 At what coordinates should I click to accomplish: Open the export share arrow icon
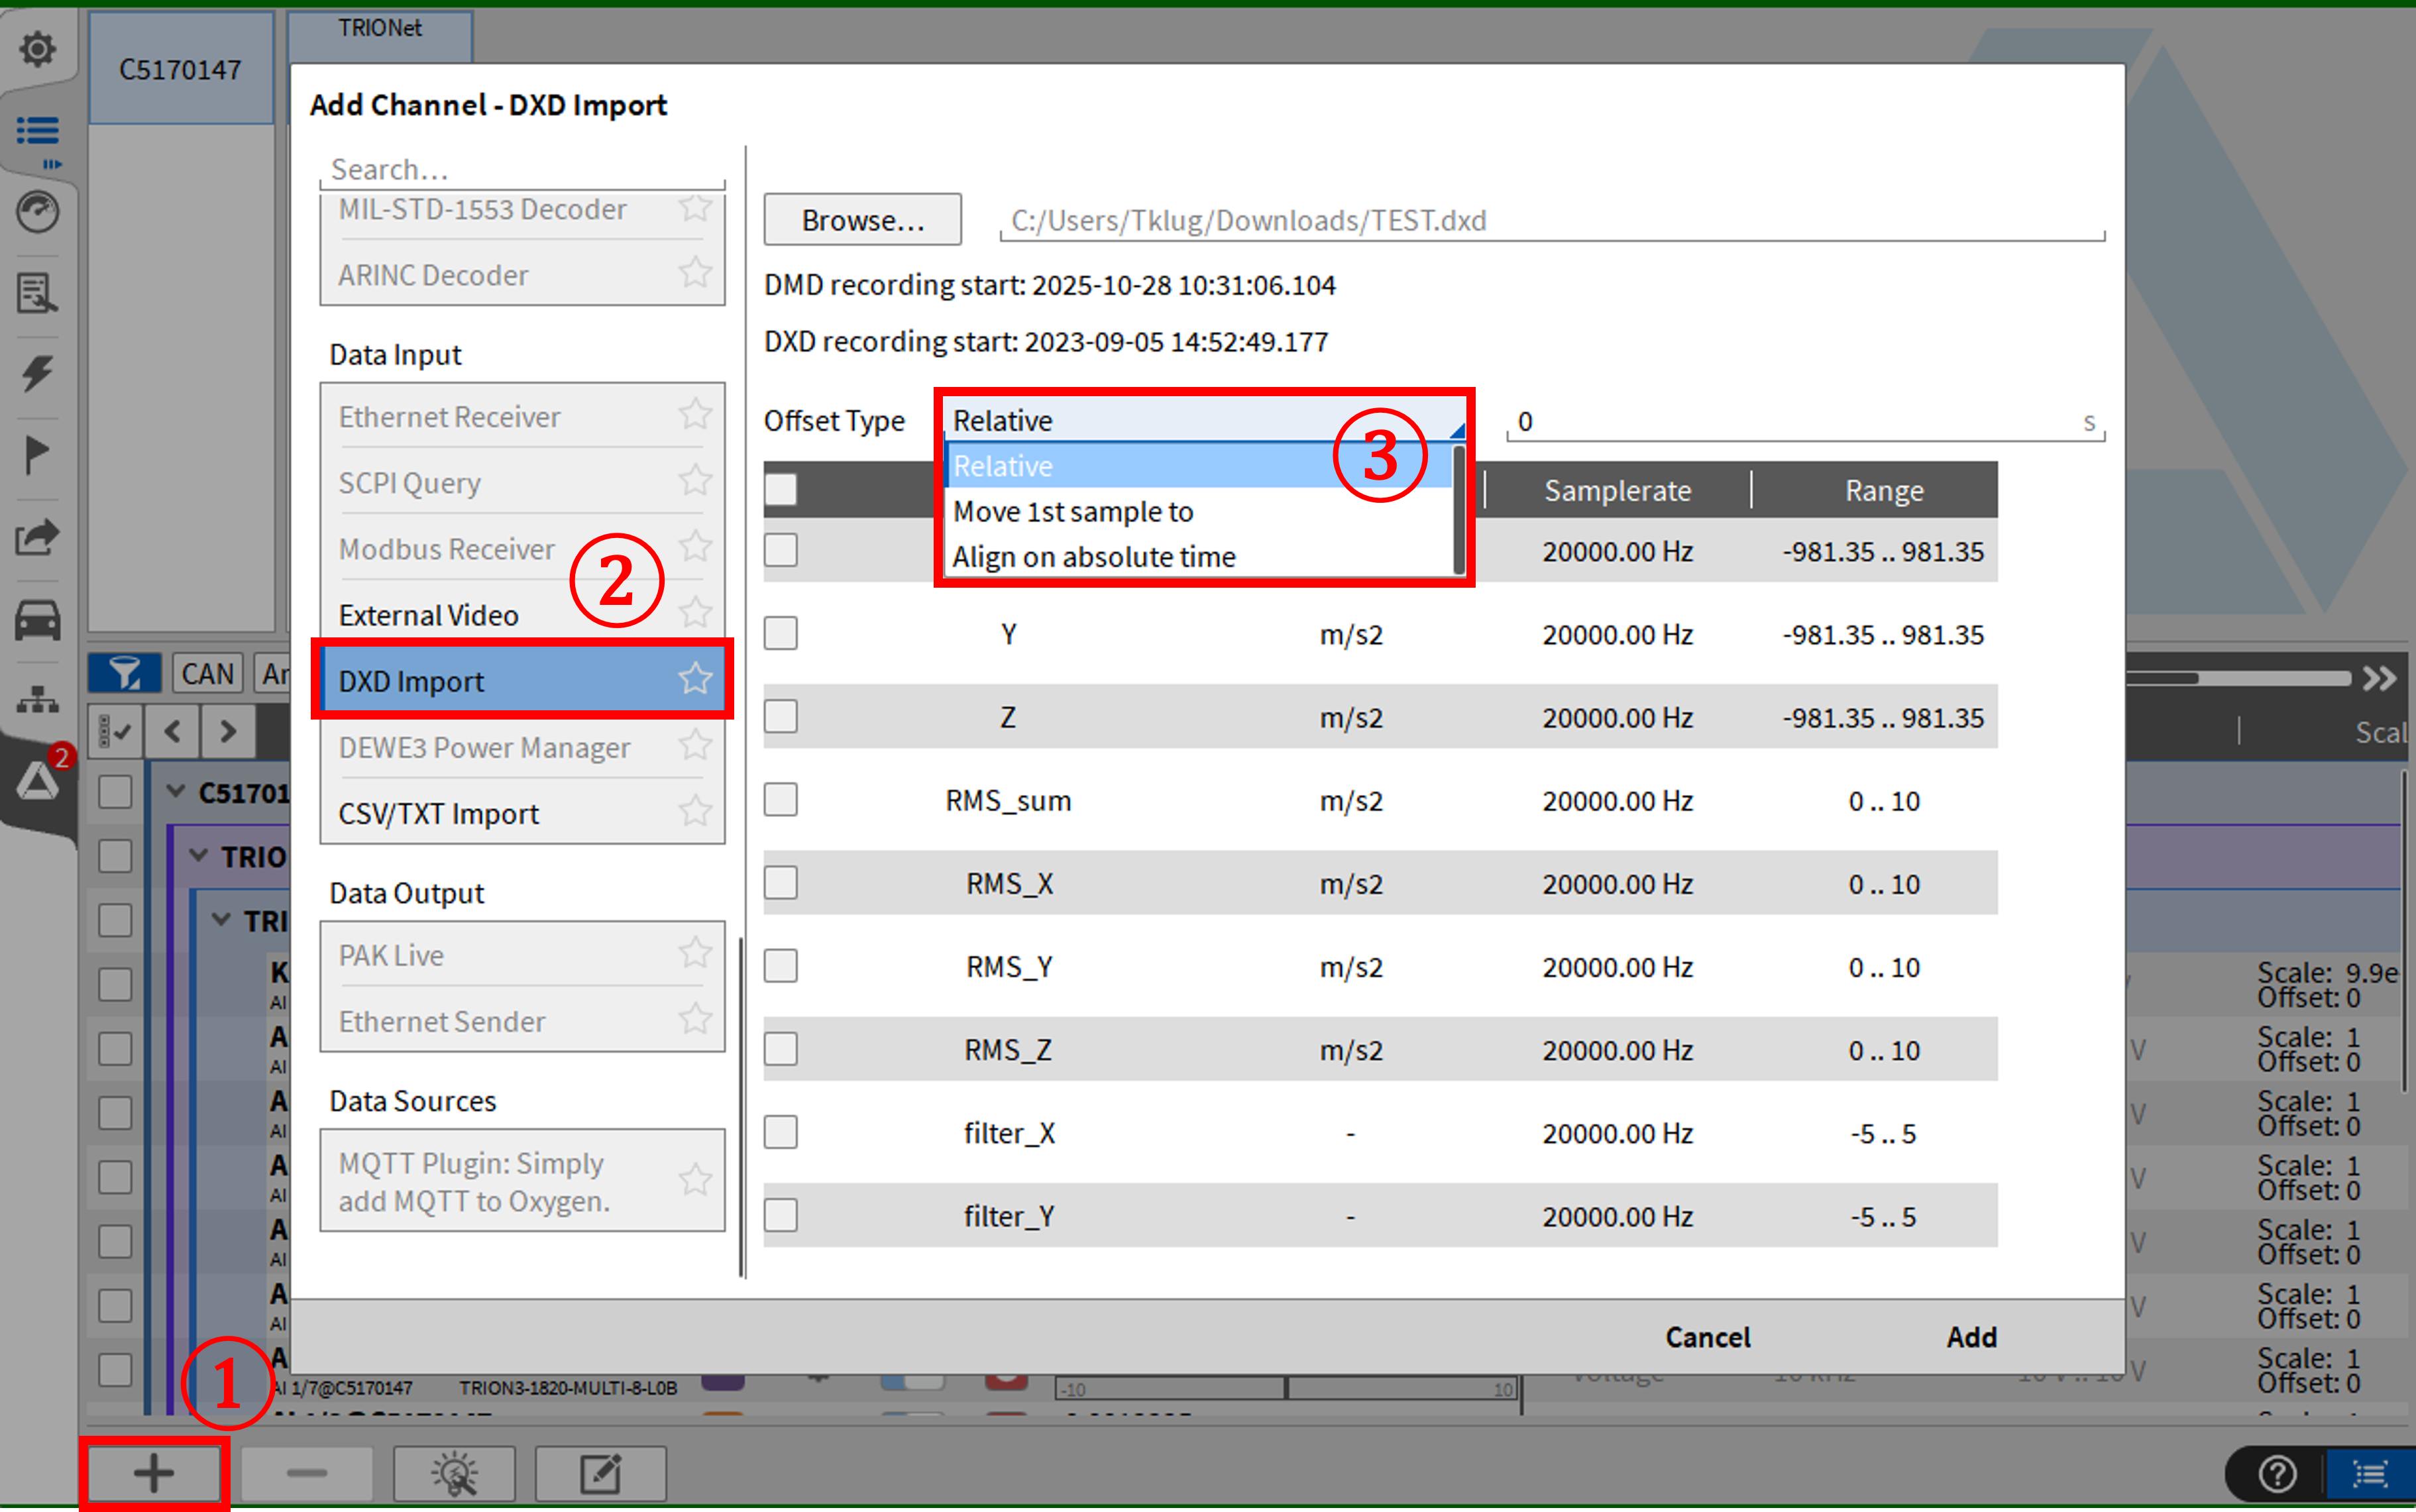point(38,538)
